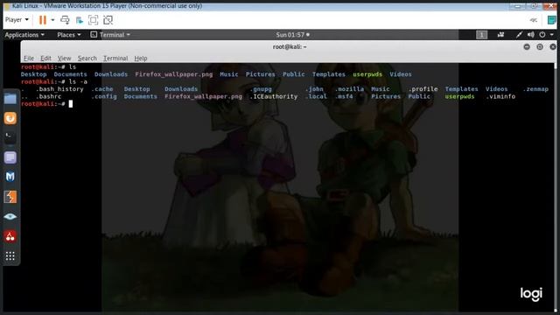The width and height of the screenshot is (560, 315).
Task: Click the root@kali title bar of terminal
Action: [x=290, y=46]
